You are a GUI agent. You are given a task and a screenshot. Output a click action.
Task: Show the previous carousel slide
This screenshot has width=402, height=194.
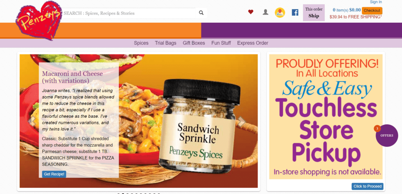[32, 121]
